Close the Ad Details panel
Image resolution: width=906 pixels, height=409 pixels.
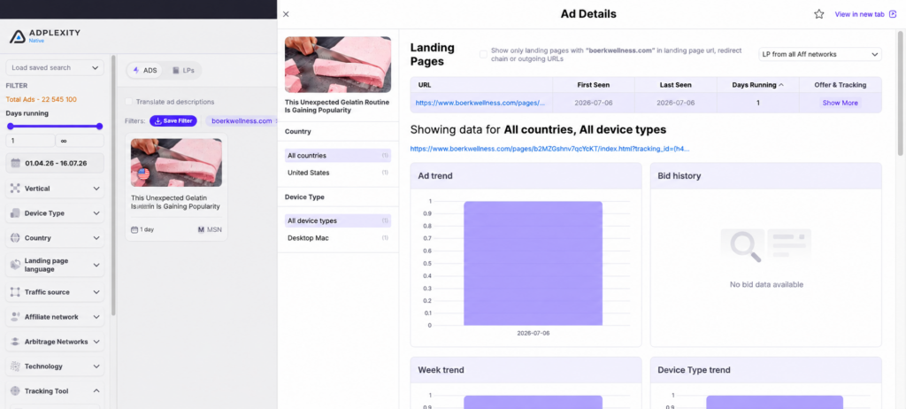click(286, 14)
